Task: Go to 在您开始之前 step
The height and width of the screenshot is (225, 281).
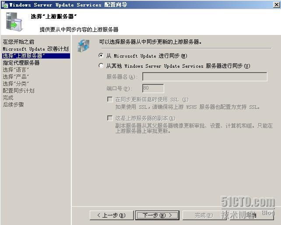Action: pos(18,42)
